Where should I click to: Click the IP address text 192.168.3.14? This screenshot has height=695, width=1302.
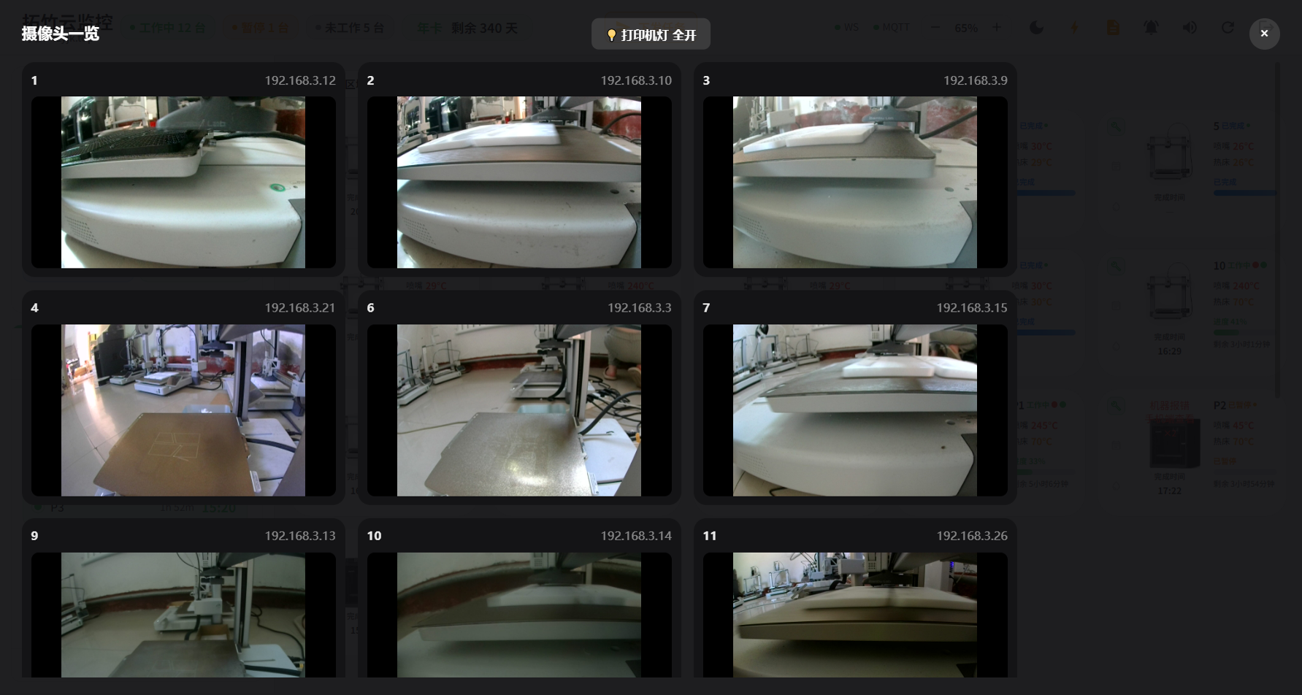tap(636, 536)
